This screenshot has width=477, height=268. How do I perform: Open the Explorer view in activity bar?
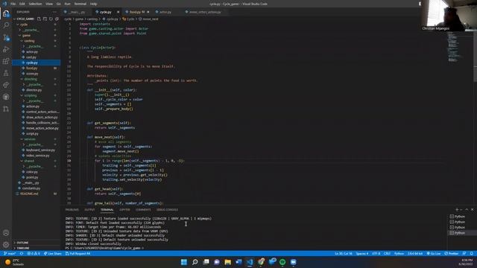point(6,13)
